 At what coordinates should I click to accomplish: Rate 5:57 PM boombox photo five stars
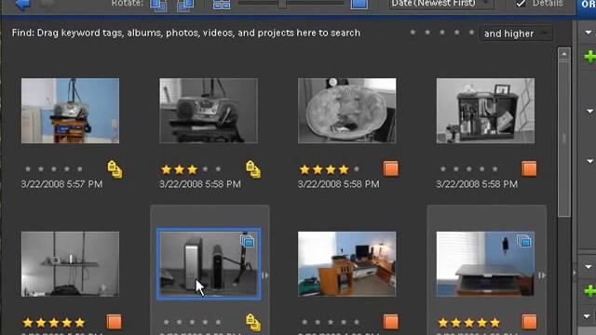[x=80, y=169]
